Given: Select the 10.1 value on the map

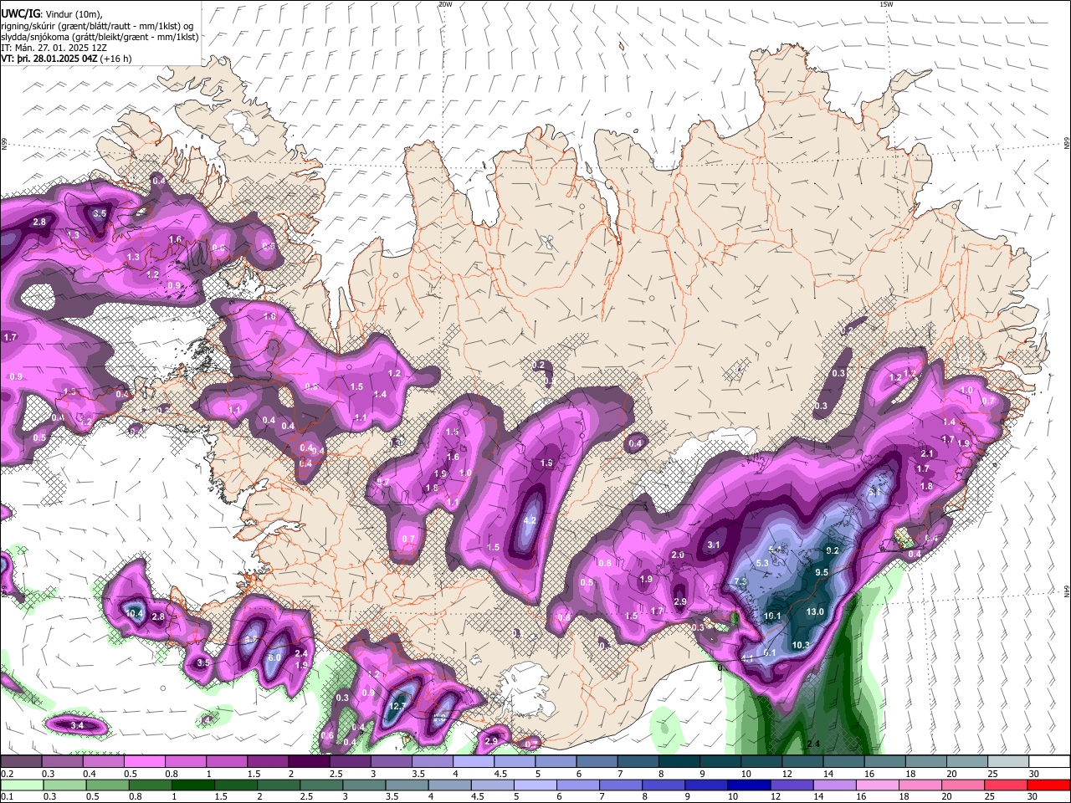Looking at the screenshot, I should coord(772,616).
